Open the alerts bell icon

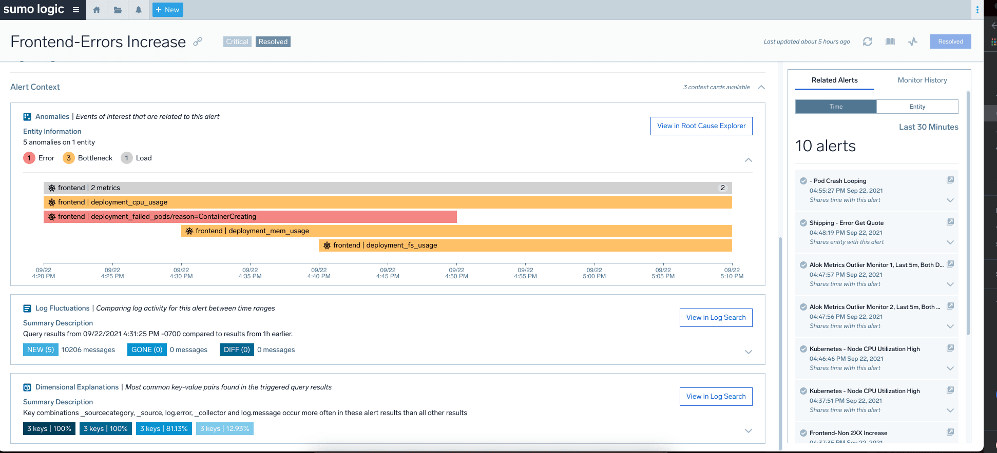pos(139,10)
